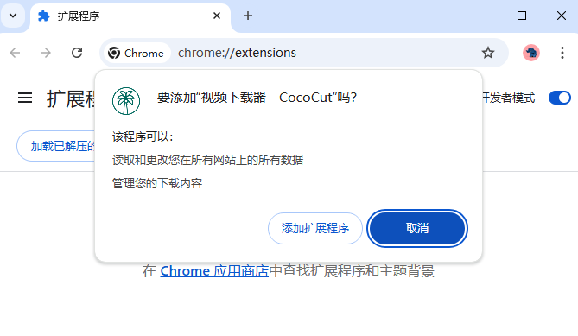Open the profile avatar menu

point(531,53)
